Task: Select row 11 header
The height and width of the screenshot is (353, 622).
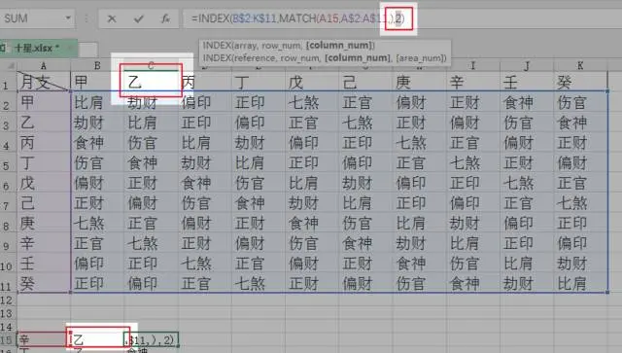Action: [x=8, y=284]
